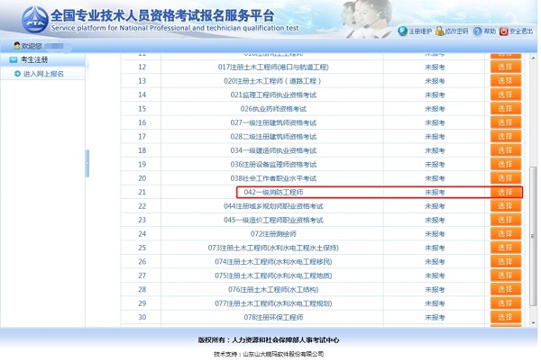Click the 026执业药师资格考试 exam name
This screenshot has height=362, width=541.
pyautogui.click(x=273, y=109)
